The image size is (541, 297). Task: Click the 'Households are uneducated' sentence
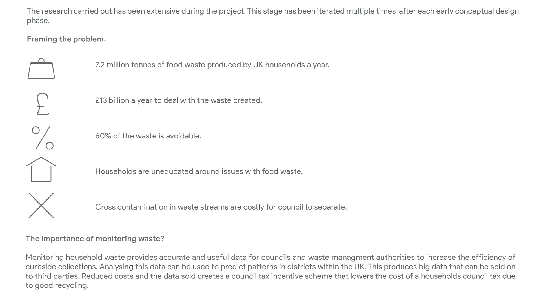(199, 172)
